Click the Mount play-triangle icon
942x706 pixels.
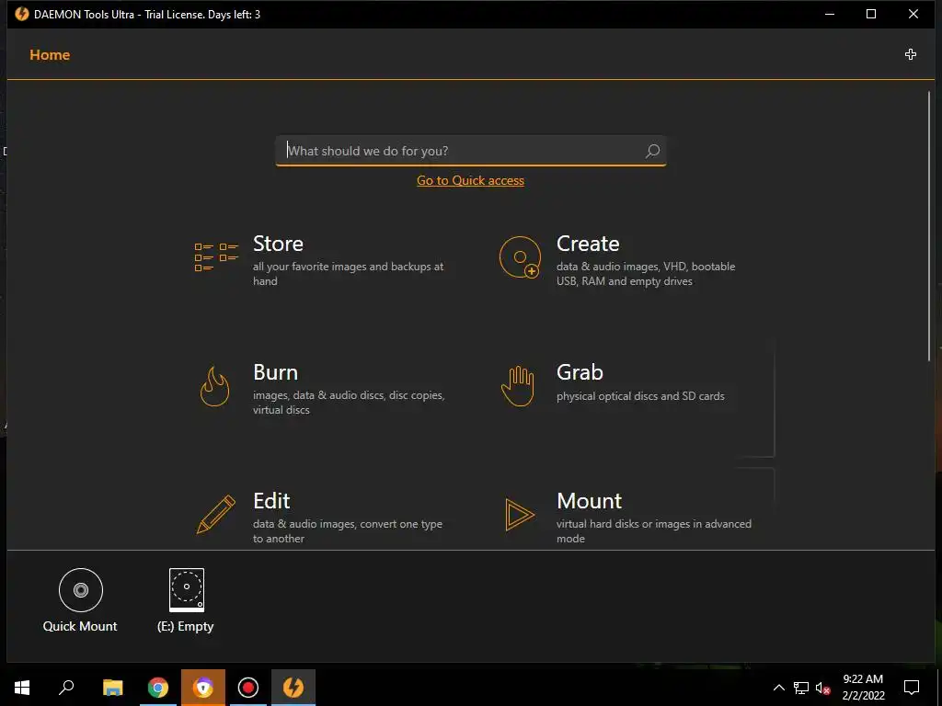tap(520, 515)
